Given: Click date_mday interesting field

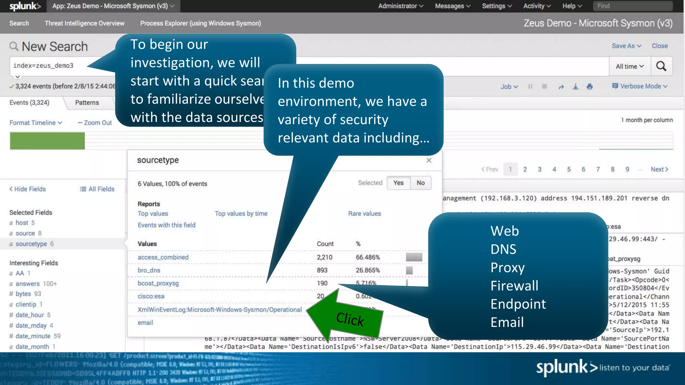Looking at the screenshot, I should [x=31, y=326].
